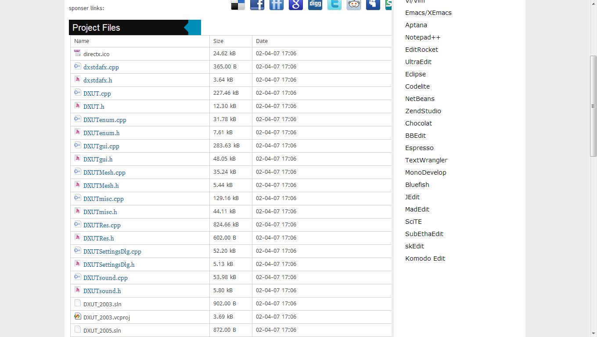Click the MySpace share icon
The image size is (597, 337).
click(x=373, y=4)
